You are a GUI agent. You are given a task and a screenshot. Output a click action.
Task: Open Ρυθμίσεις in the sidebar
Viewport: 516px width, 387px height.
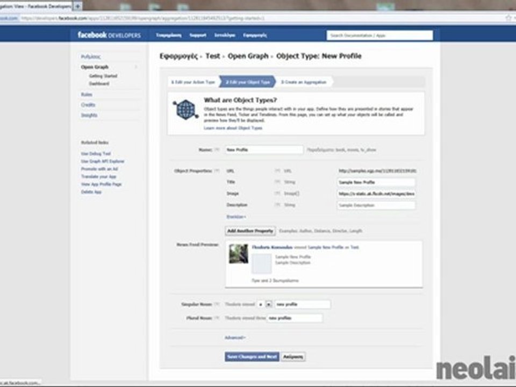(91, 56)
